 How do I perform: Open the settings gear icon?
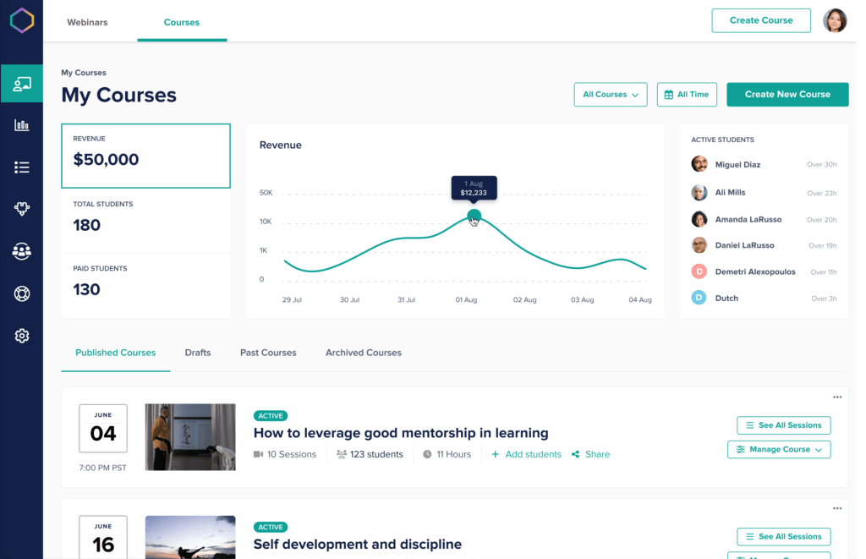pos(22,336)
